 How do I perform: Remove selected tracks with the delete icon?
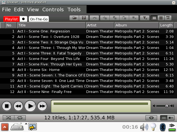[x=134, y=18]
